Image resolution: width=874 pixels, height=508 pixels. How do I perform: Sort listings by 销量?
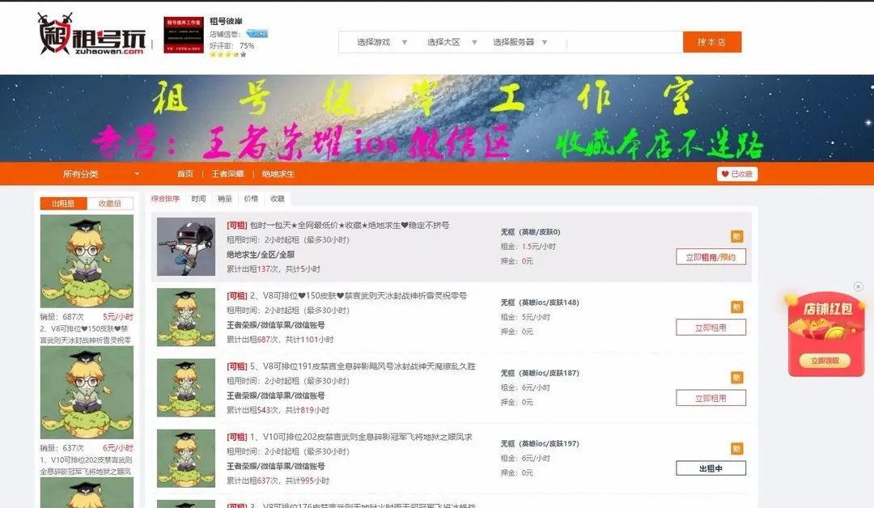pyautogui.click(x=225, y=198)
